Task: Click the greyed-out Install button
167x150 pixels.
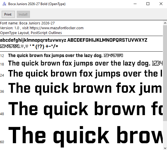Action: 23,14
